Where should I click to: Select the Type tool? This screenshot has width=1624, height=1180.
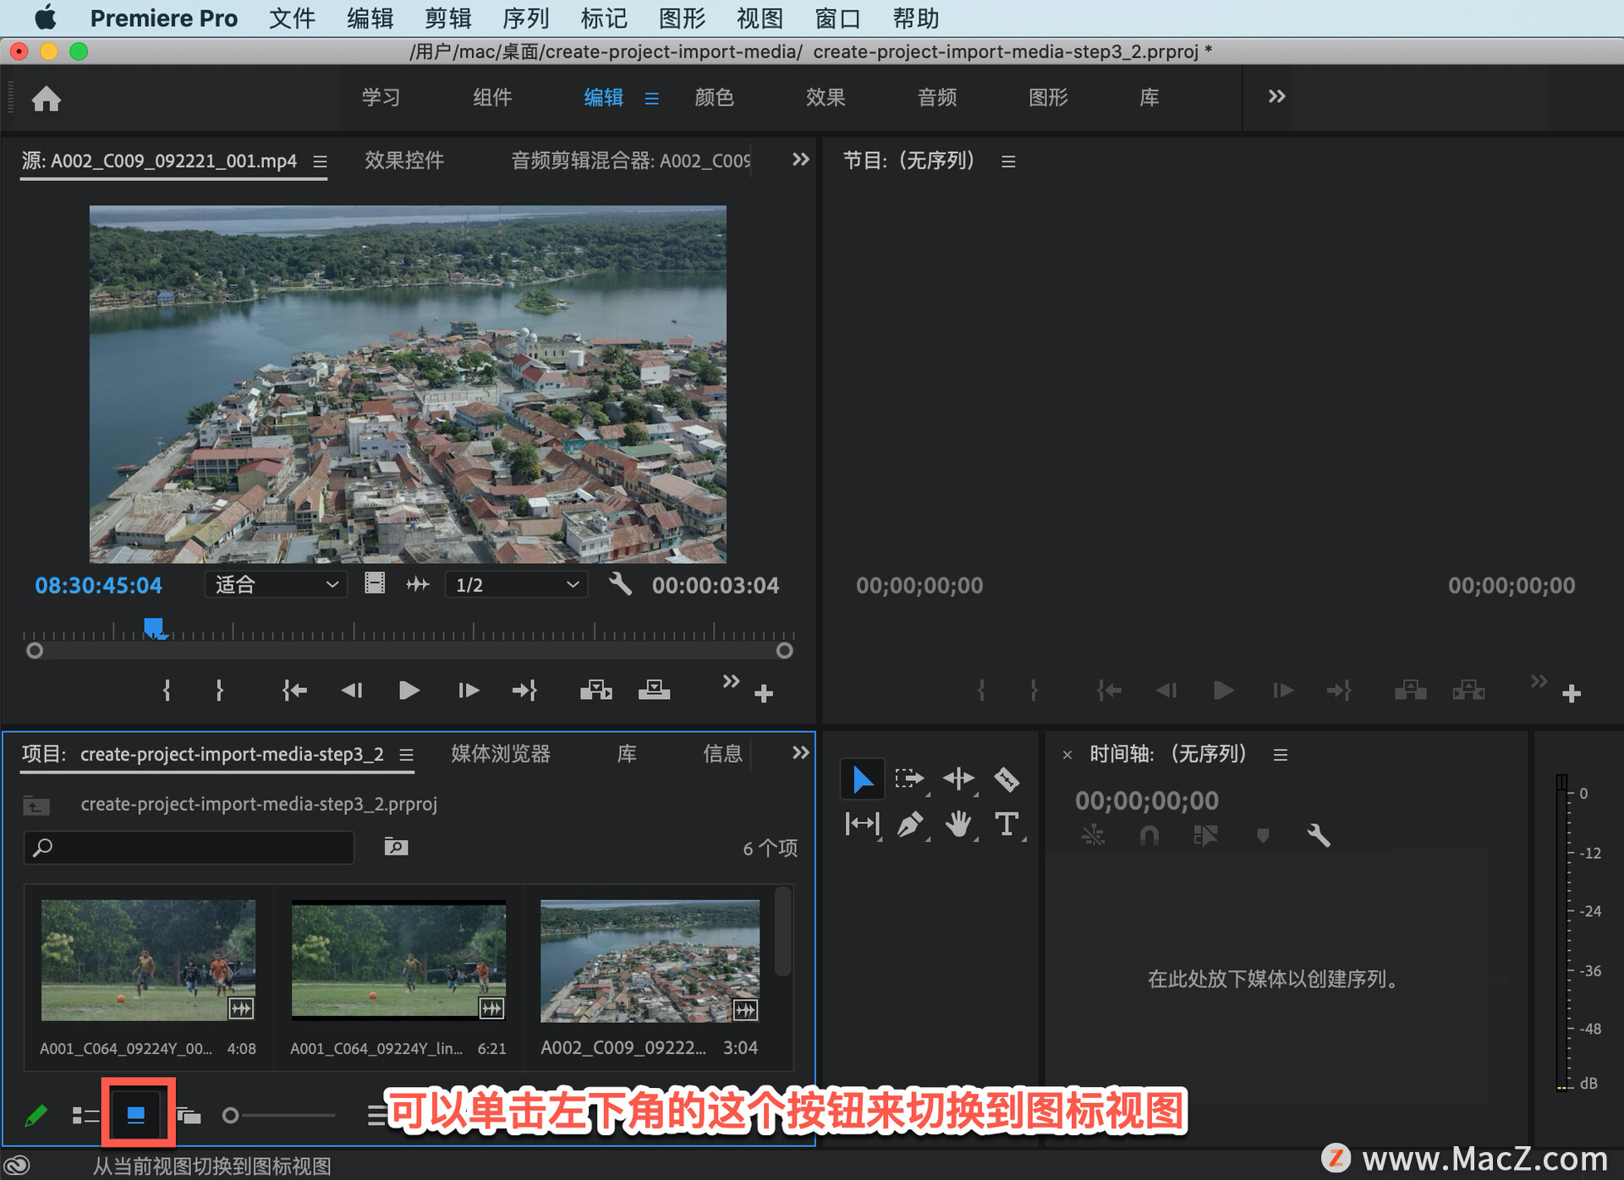click(x=1007, y=823)
